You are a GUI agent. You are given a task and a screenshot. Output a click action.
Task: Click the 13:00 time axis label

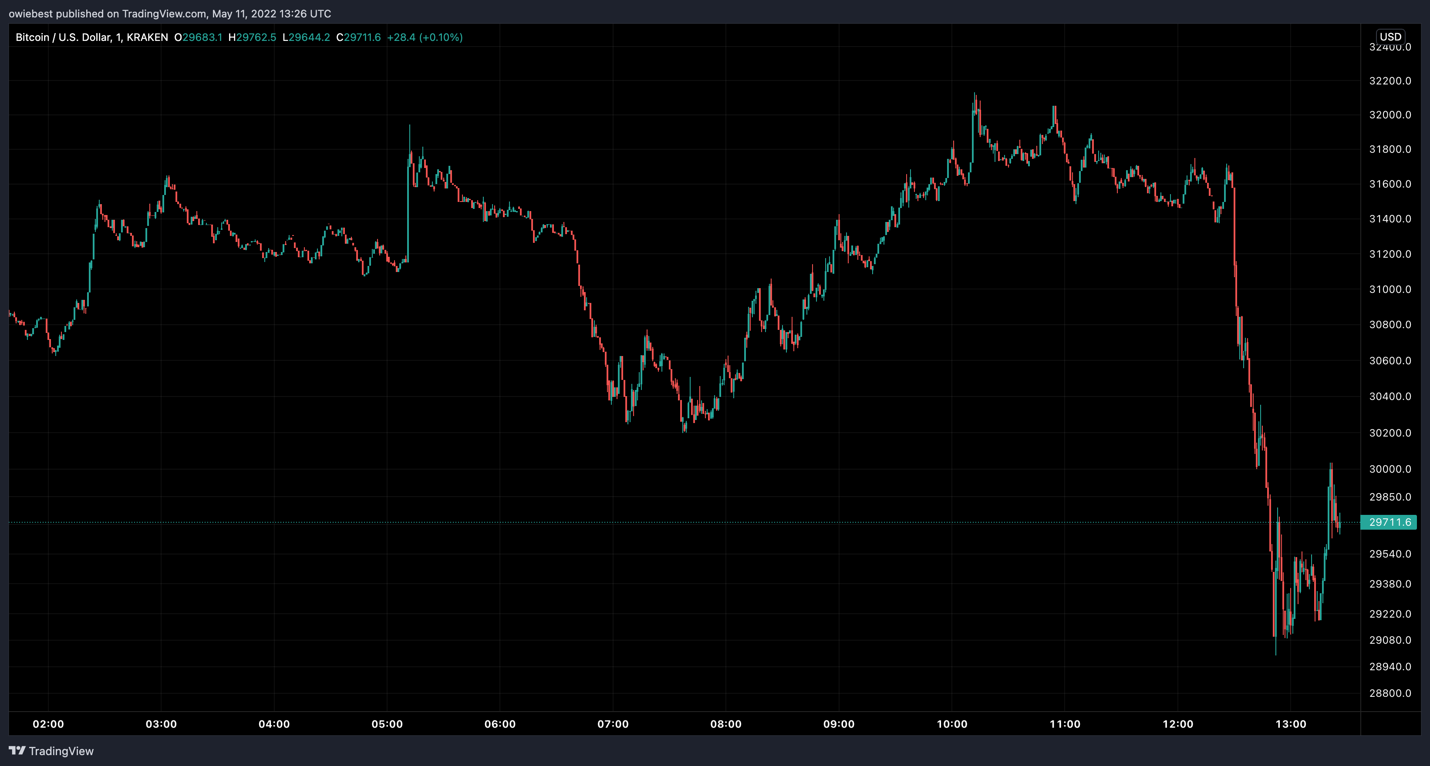coord(1291,724)
